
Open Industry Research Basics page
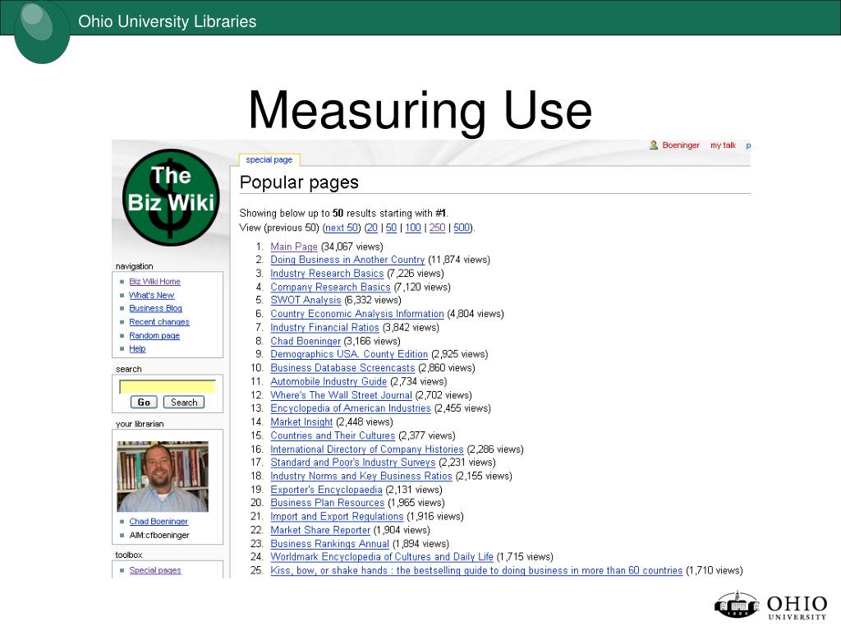pyautogui.click(x=327, y=274)
